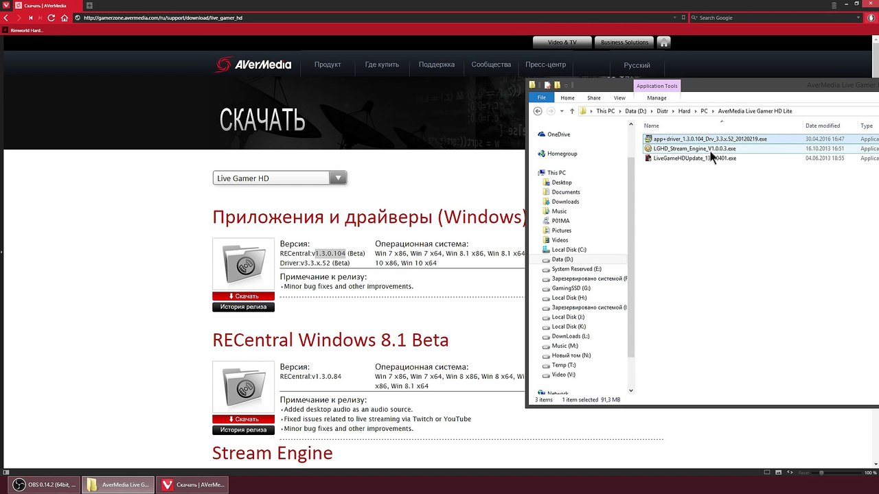The image size is (879, 494).
Task: Open OneDrive in navigation pane
Action: (558, 134)
